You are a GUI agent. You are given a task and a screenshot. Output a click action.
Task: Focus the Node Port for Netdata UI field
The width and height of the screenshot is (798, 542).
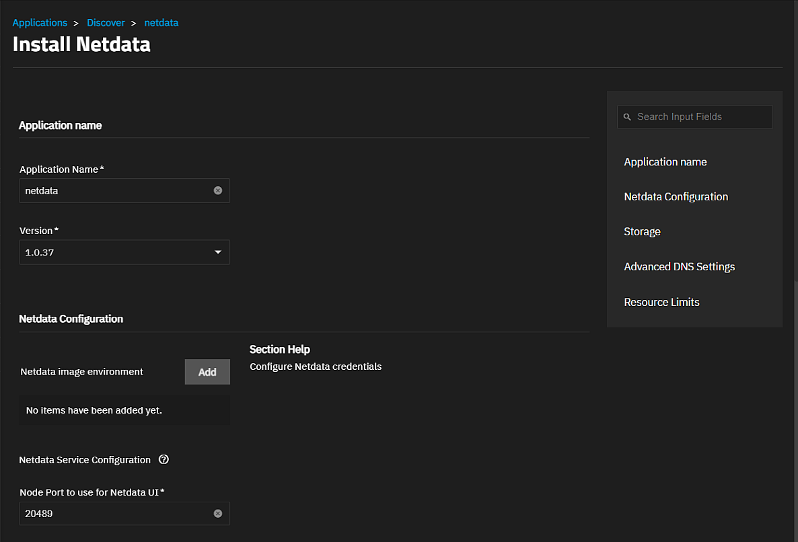click(x=114, y=514)
